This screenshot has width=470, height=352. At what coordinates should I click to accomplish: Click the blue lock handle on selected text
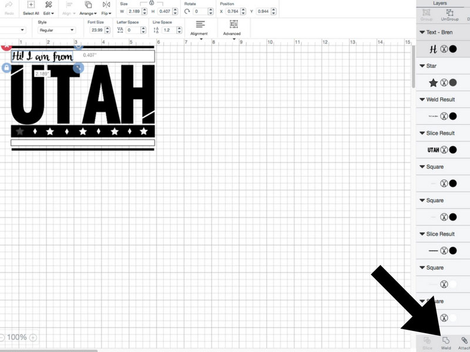(x=6, y=67)
